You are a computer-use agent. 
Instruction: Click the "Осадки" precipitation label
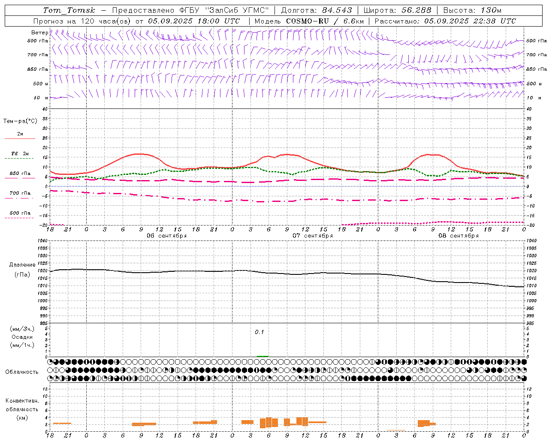[x=22, y=337]
